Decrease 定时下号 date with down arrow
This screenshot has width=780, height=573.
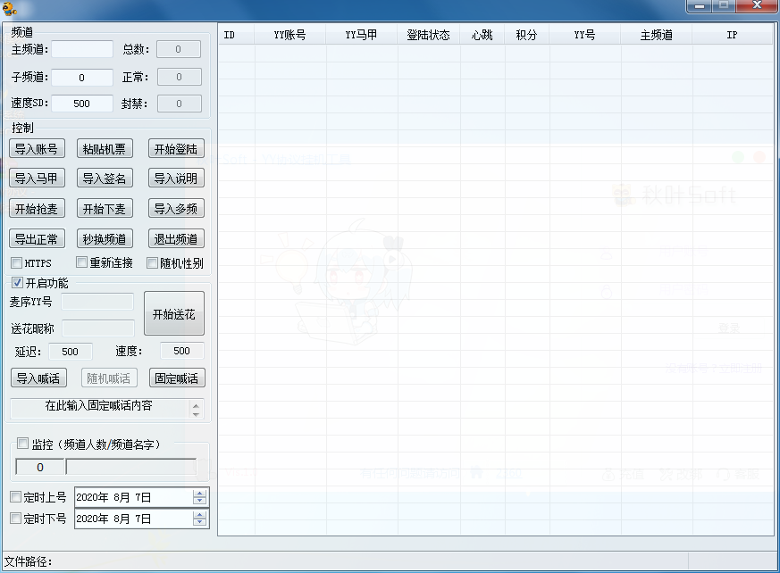click(199, 522)
